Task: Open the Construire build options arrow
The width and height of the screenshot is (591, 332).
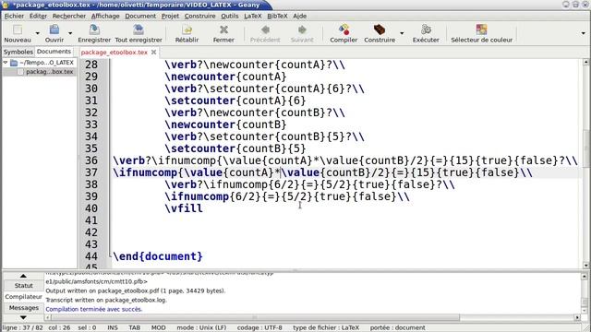Action: tap(402, 33)
